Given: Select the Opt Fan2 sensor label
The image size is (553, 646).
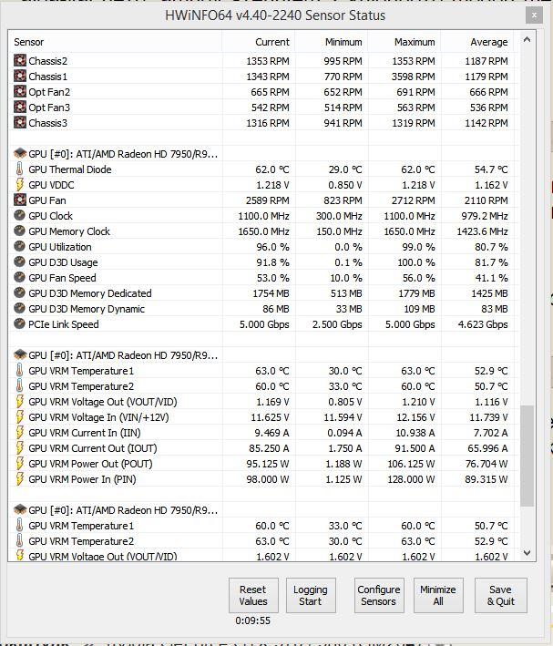Looking at the screenshot, I should [x=49, y=92].
